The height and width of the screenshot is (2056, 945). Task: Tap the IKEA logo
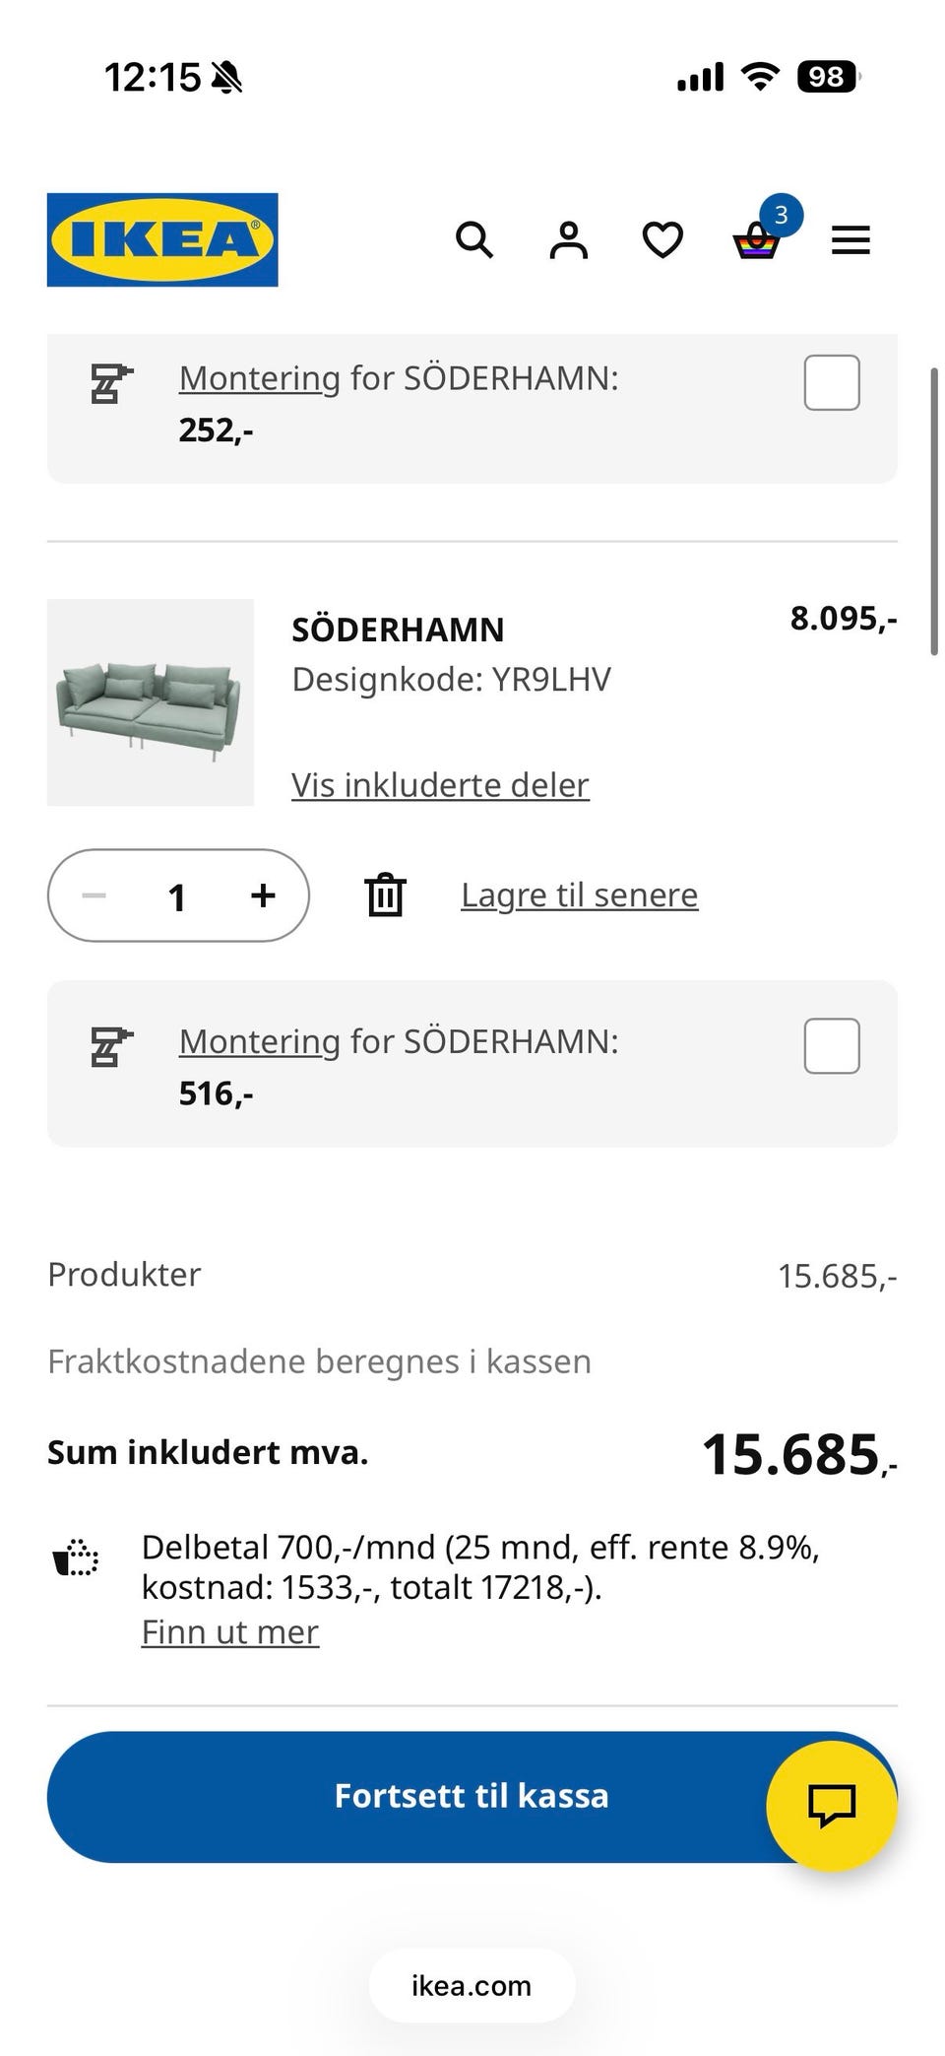click(162, 239)
